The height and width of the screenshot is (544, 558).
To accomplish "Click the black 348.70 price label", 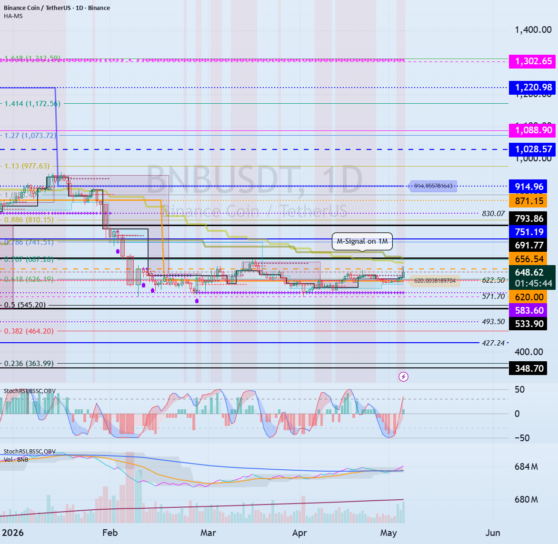I will pos(528,368).
